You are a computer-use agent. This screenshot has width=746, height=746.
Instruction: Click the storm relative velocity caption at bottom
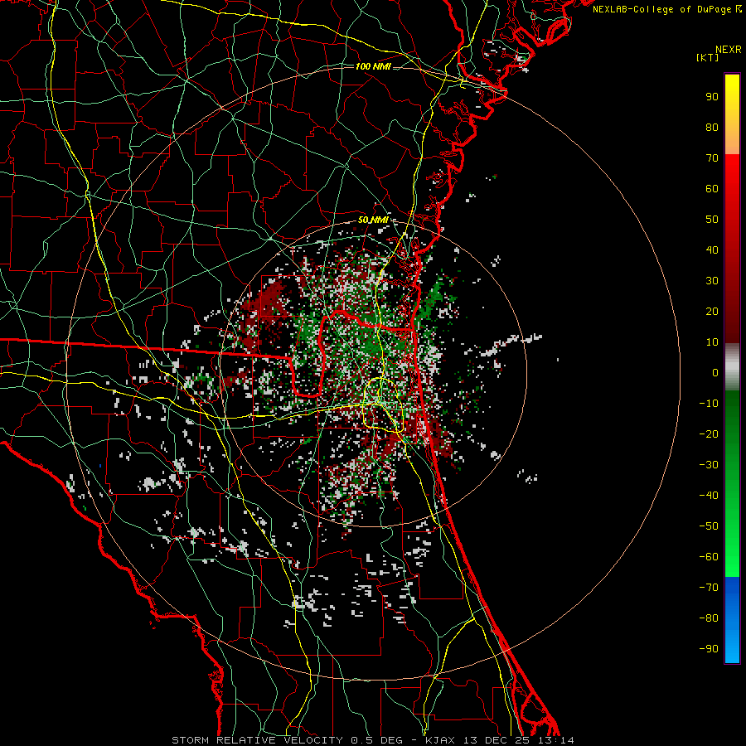coord(373,740)
